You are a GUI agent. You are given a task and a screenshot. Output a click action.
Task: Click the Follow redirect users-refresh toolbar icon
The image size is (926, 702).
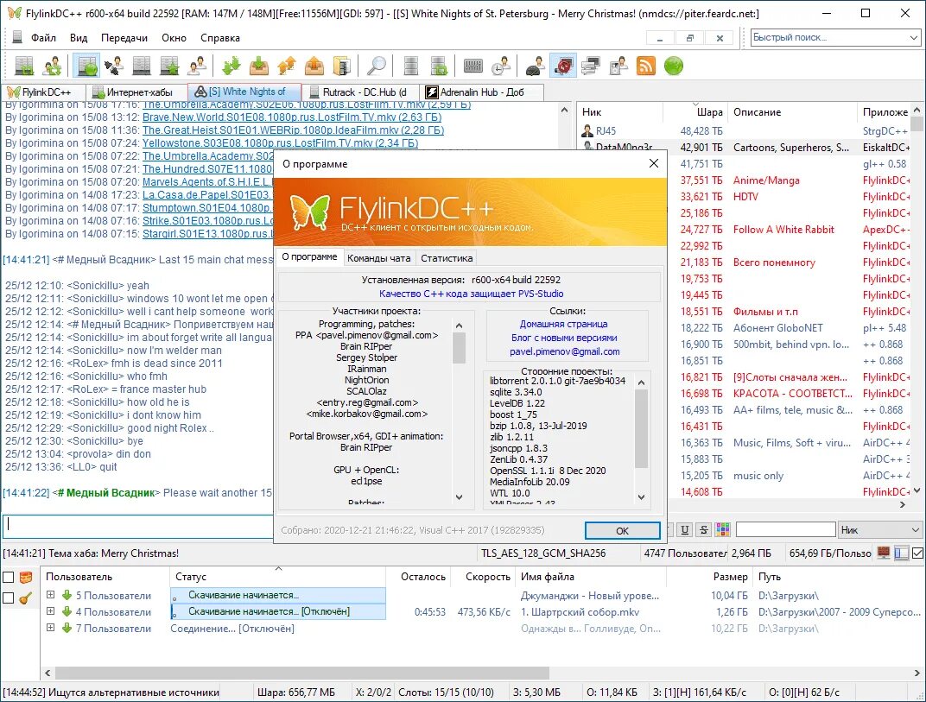click(x=52, y=66)
